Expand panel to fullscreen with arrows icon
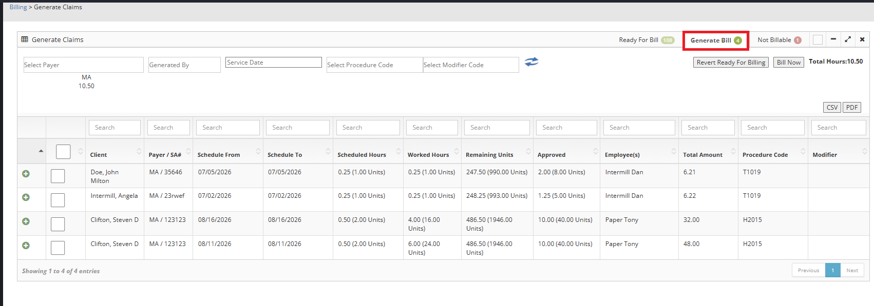The height and width of the screenshot is (306, 874). 848,39
